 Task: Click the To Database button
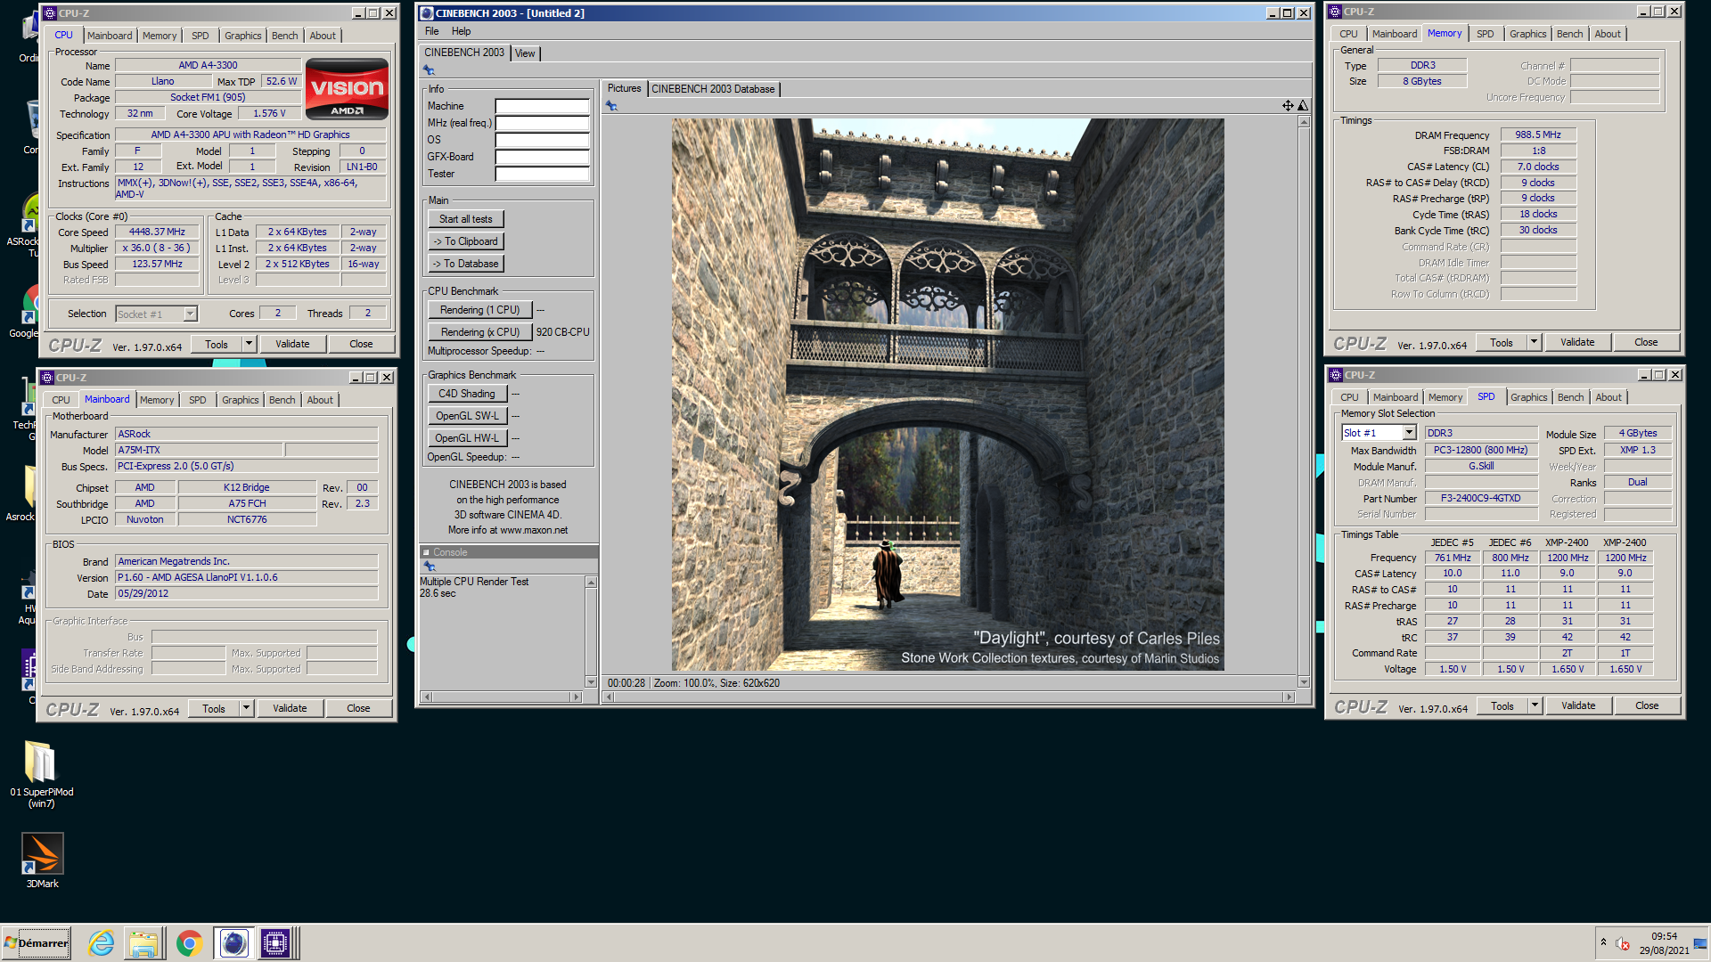coord(465,264)
